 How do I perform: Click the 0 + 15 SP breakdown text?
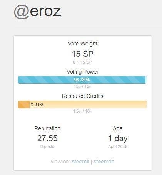(x=83, y=62)
